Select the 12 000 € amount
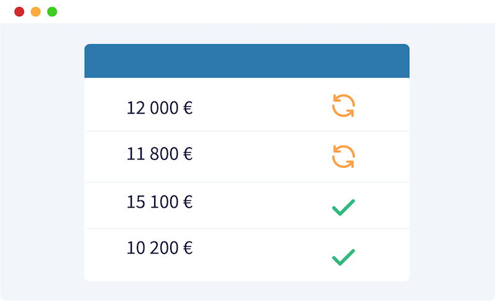 (160, 108)
